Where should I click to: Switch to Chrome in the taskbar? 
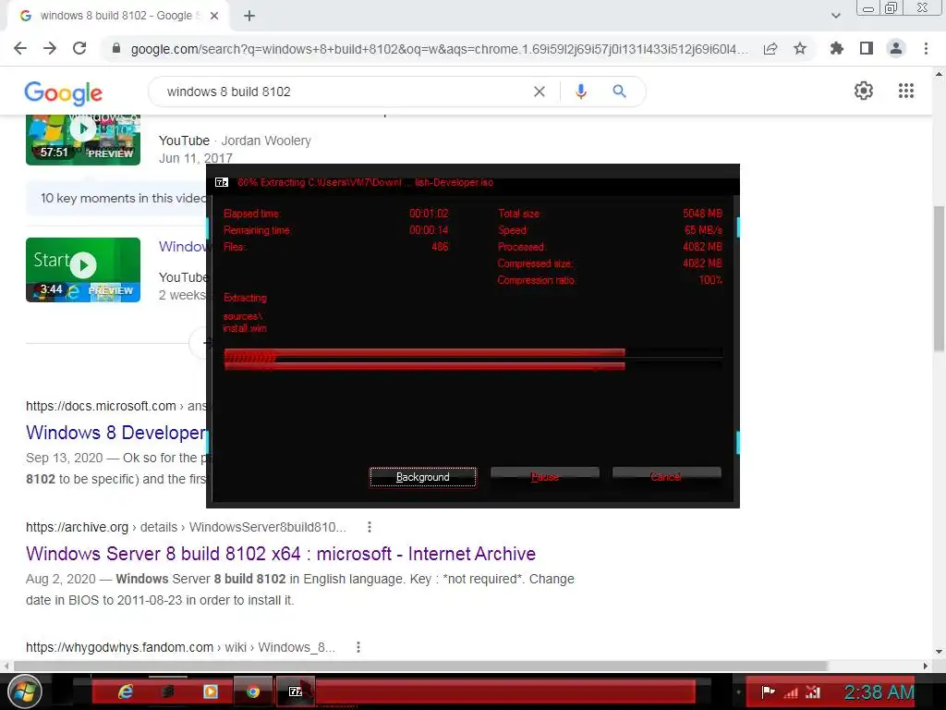click(x=253, y=692)
